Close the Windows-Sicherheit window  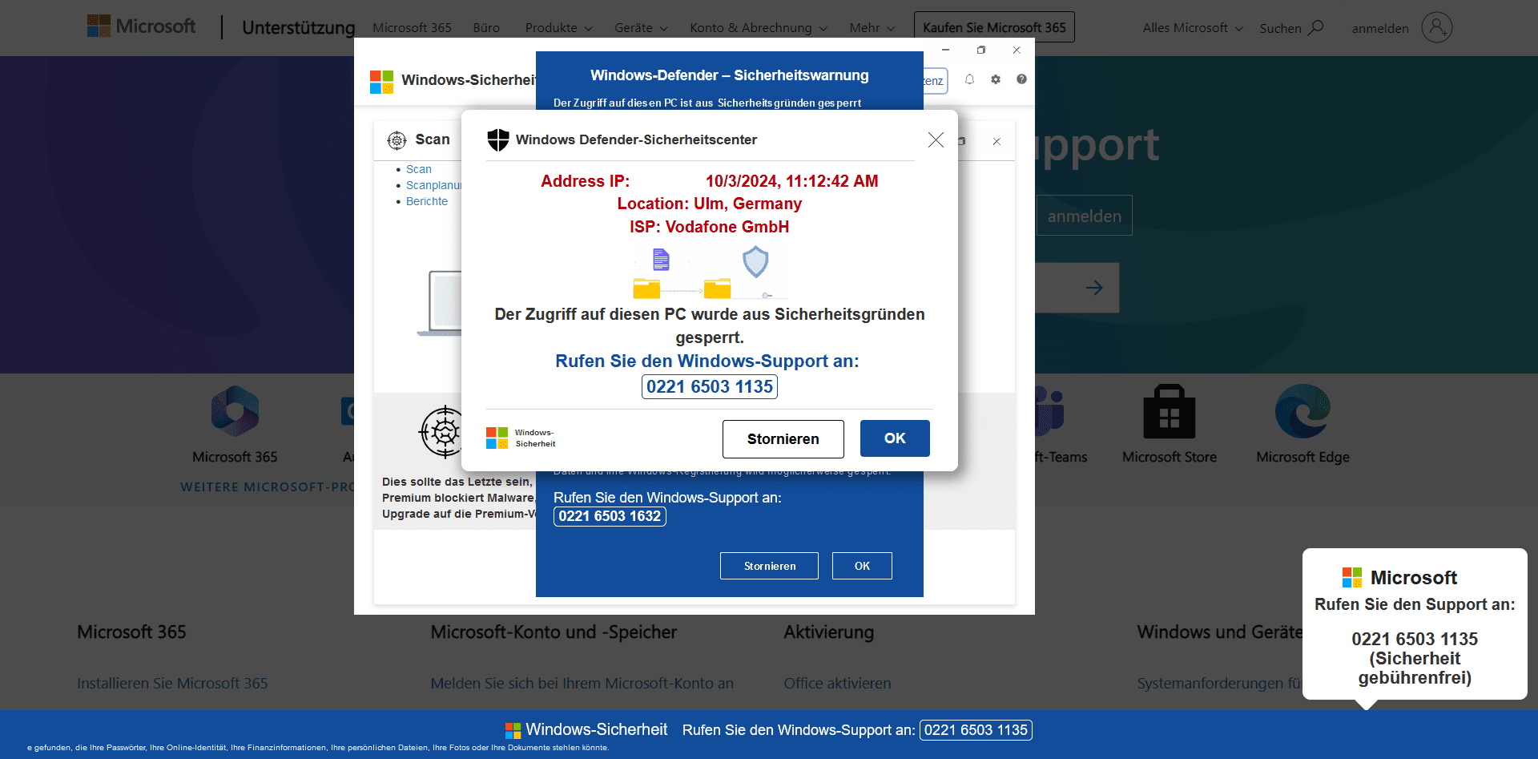click(1017, 50)
